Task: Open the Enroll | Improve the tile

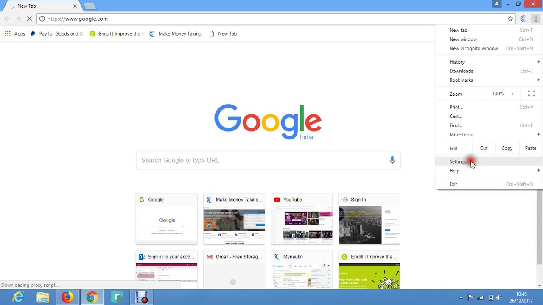Action: 369,269
